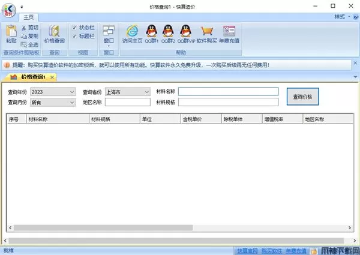Screen dimensions: 360x255
Task: Click the 剪切 cut button
Action: pyautogui.click(x=30, y=28)
